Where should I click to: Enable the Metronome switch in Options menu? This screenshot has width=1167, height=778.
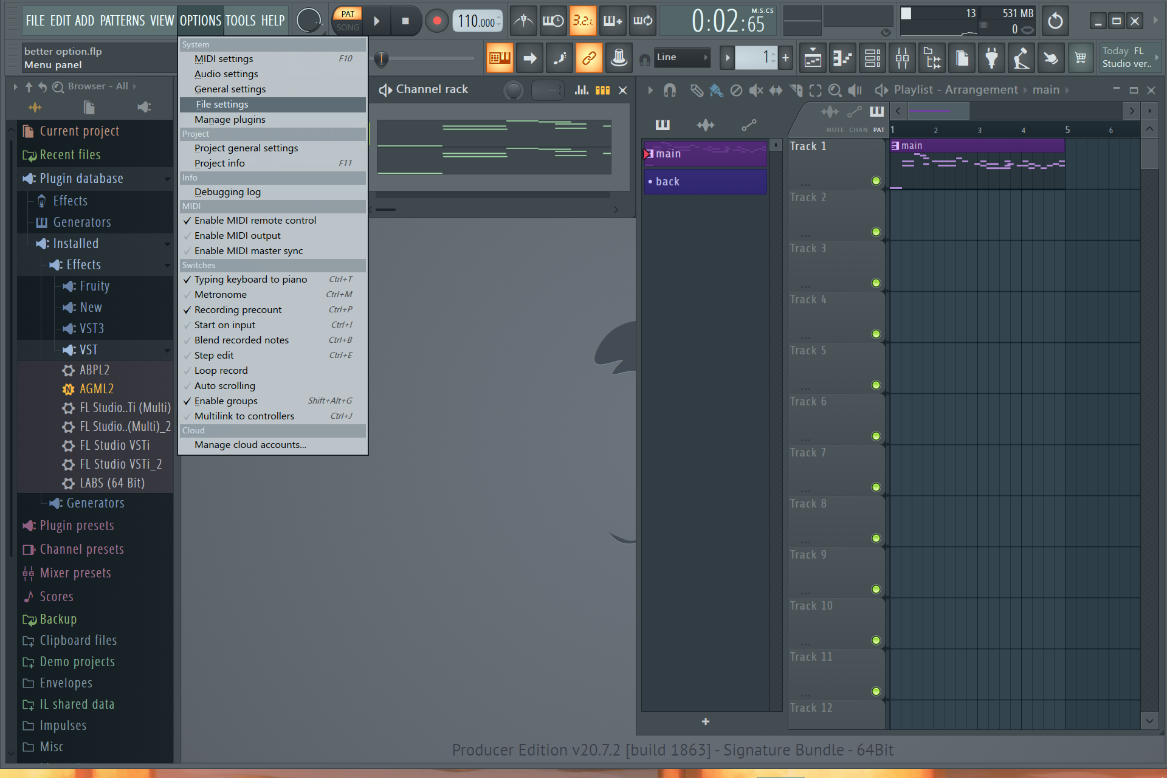point(221,295)
